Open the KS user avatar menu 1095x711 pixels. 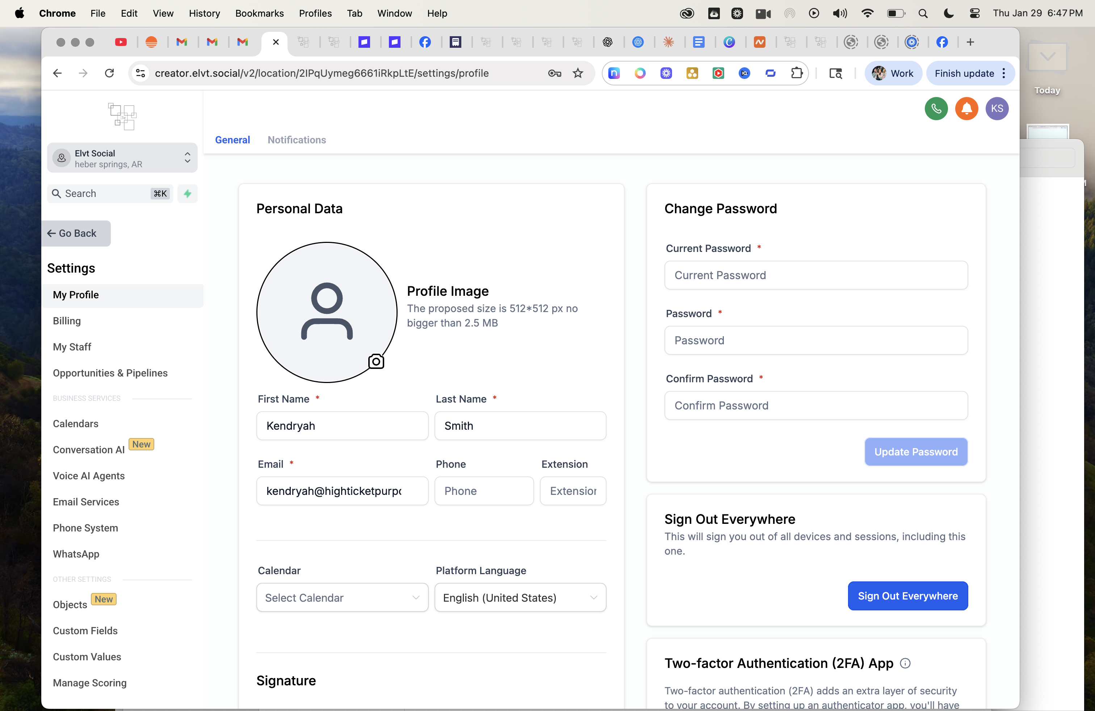(x=997, y=109)
